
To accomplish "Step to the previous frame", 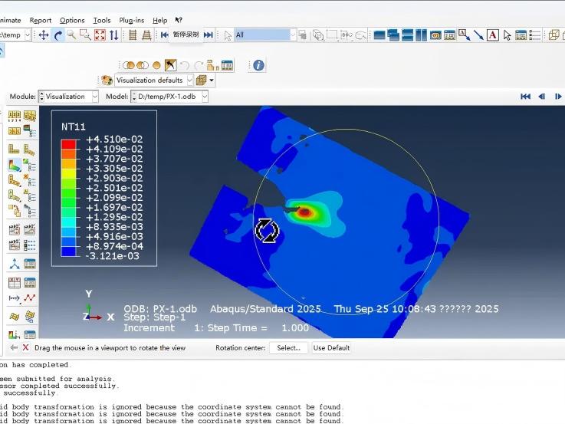I will (541, 97).
